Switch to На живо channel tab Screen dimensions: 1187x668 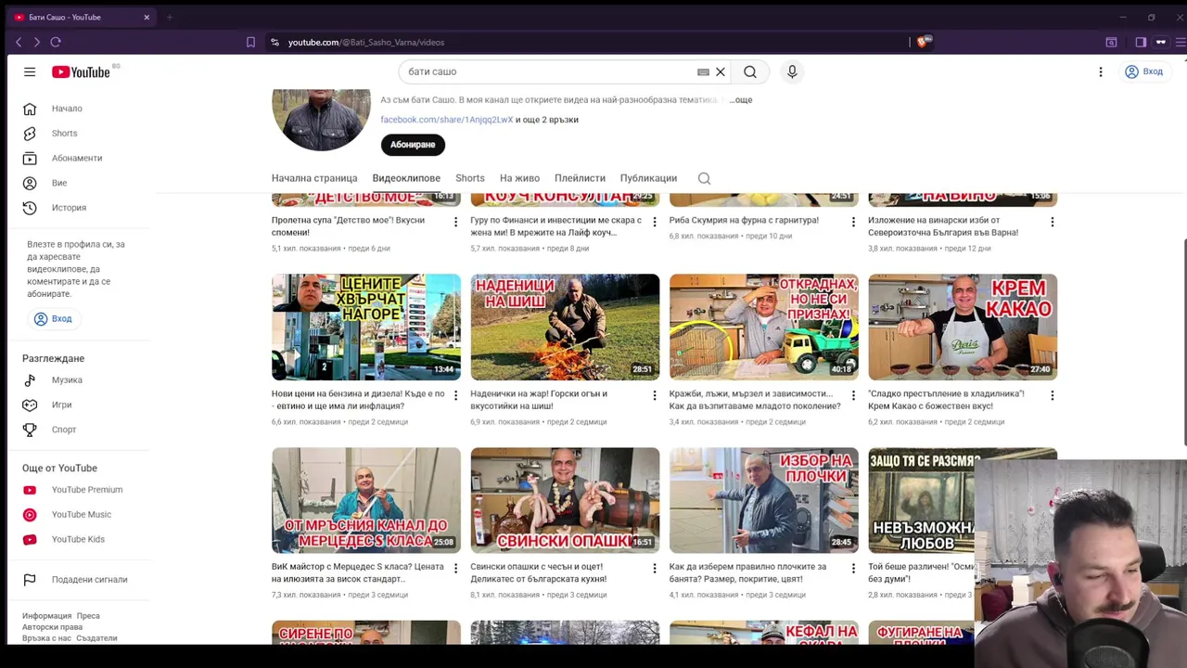pyautogui.click(x=519, y=178)
